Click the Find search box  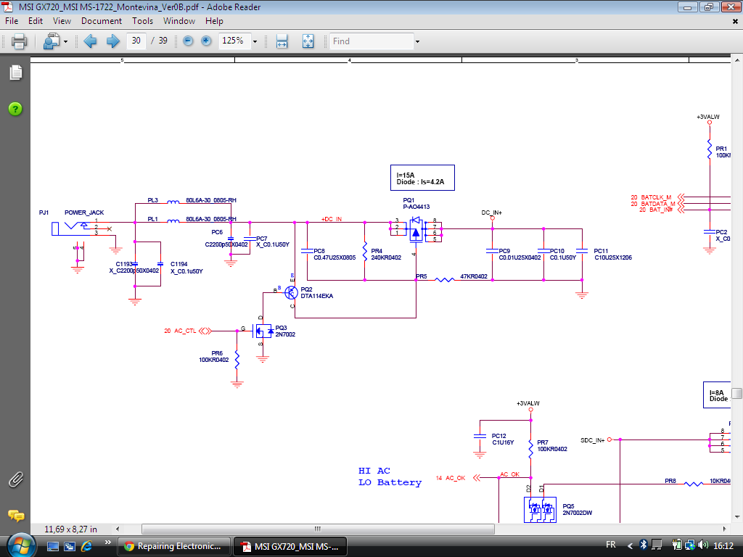(372, 41)
